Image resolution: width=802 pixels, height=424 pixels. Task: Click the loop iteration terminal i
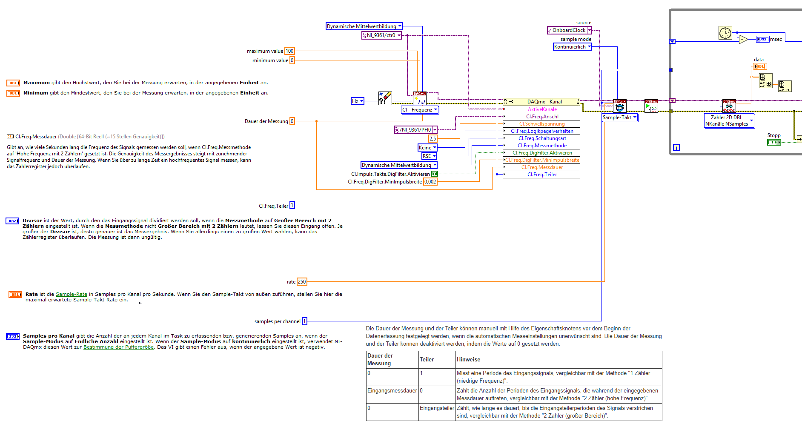click(676, 148)
